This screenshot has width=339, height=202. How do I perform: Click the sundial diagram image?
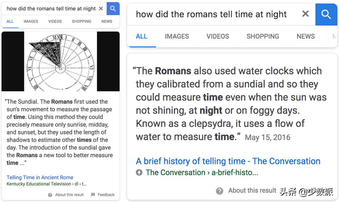click(60, 61)
